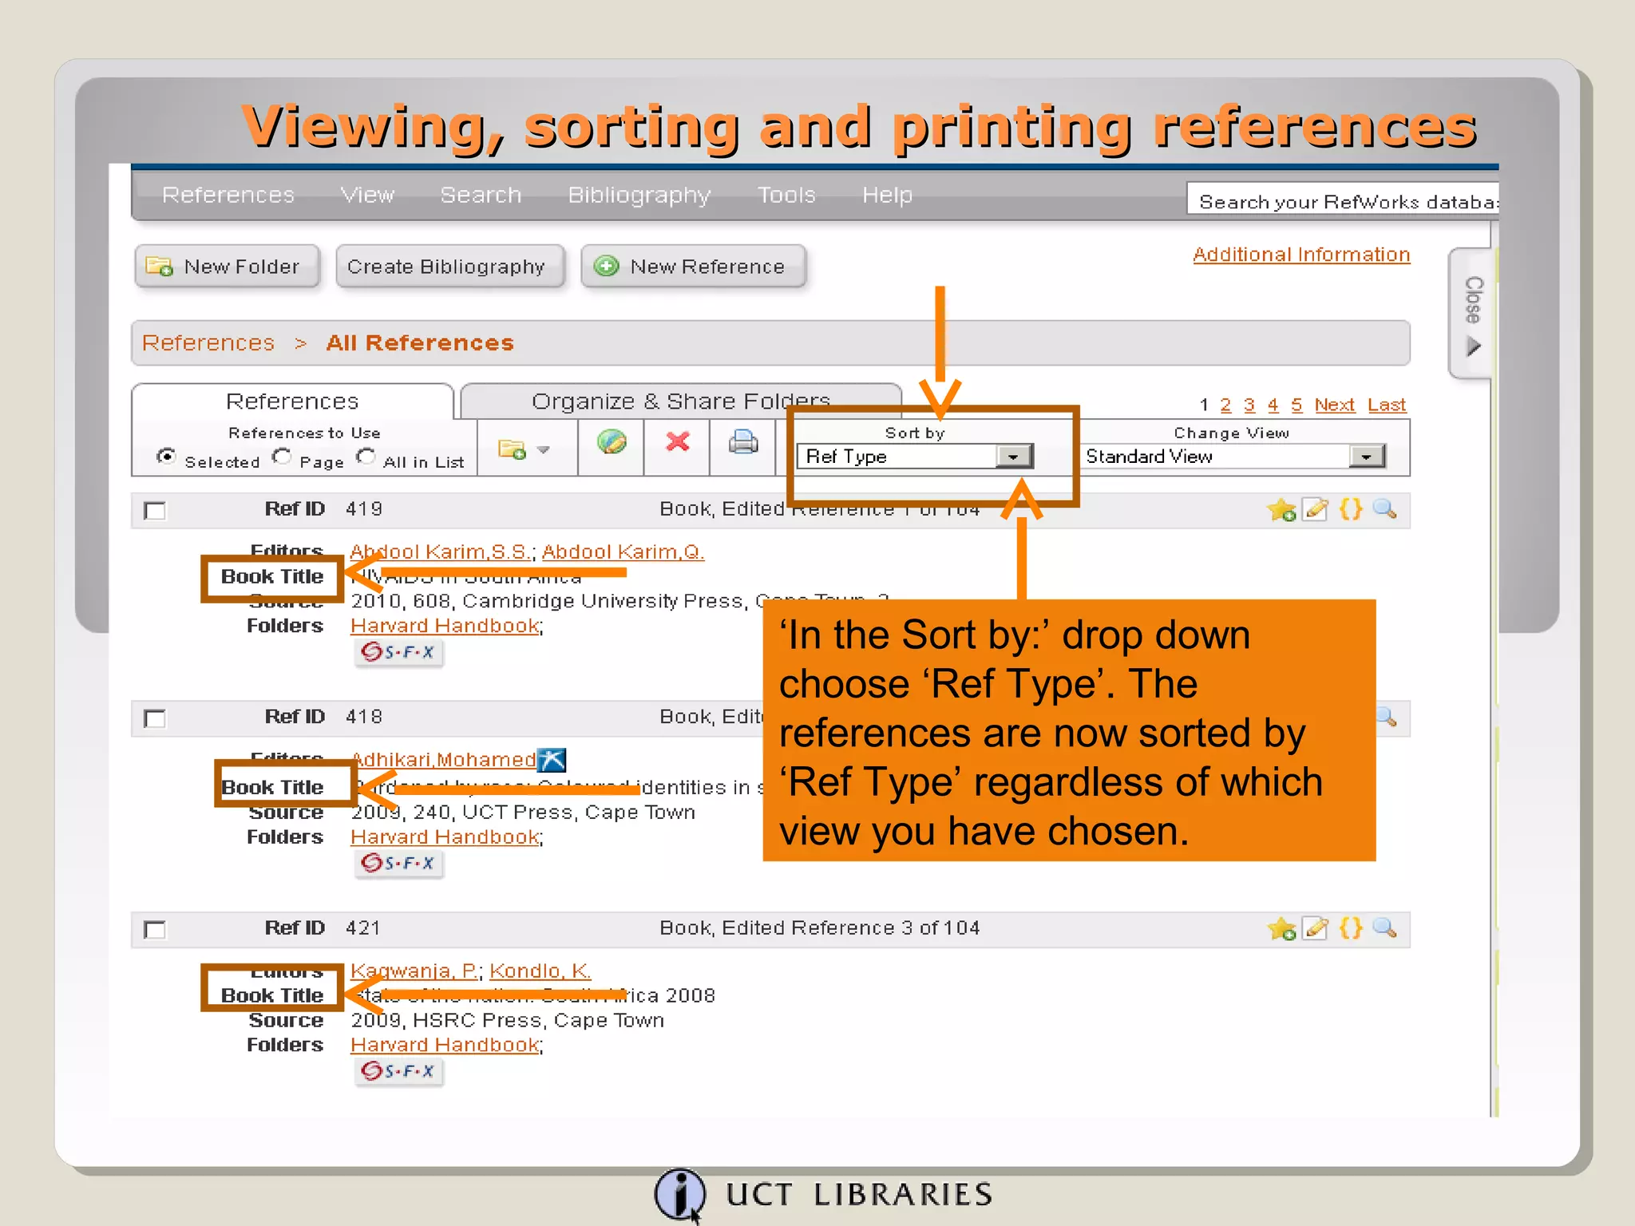Open editor link Kondlo, K.
Viewport: 1635px width, 1226px height.
click(x=540, y=971)
